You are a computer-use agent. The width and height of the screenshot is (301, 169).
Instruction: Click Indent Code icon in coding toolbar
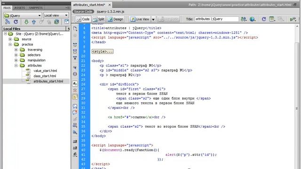click(x=75, y=141)
